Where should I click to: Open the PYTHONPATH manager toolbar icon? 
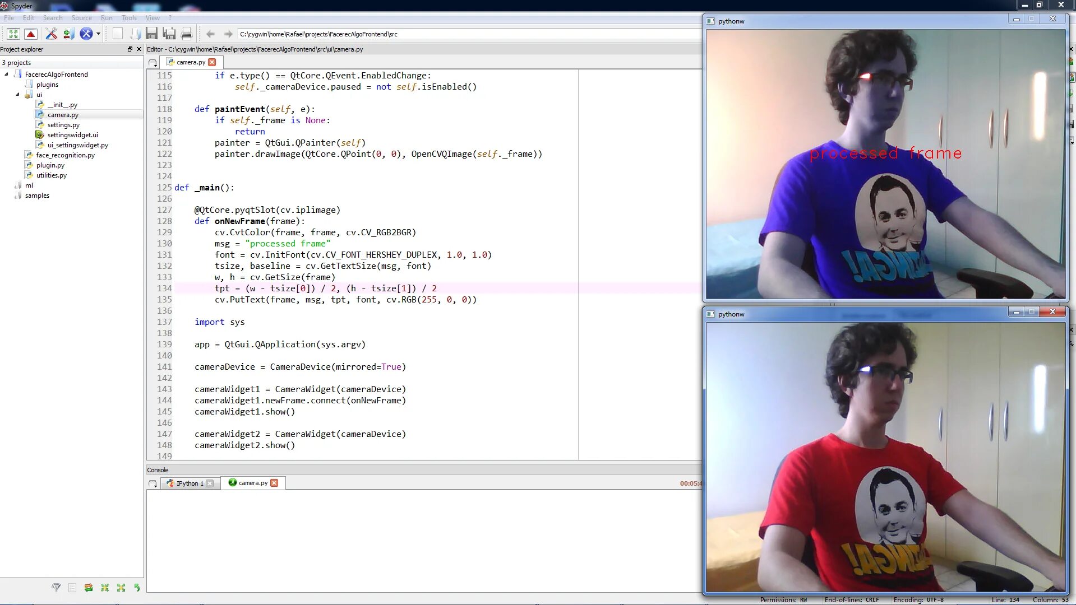pyautogui.click(x=68, y=34)
